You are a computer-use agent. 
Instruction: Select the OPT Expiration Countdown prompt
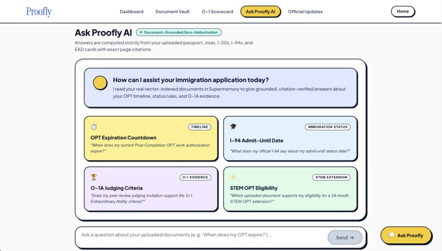151,139
